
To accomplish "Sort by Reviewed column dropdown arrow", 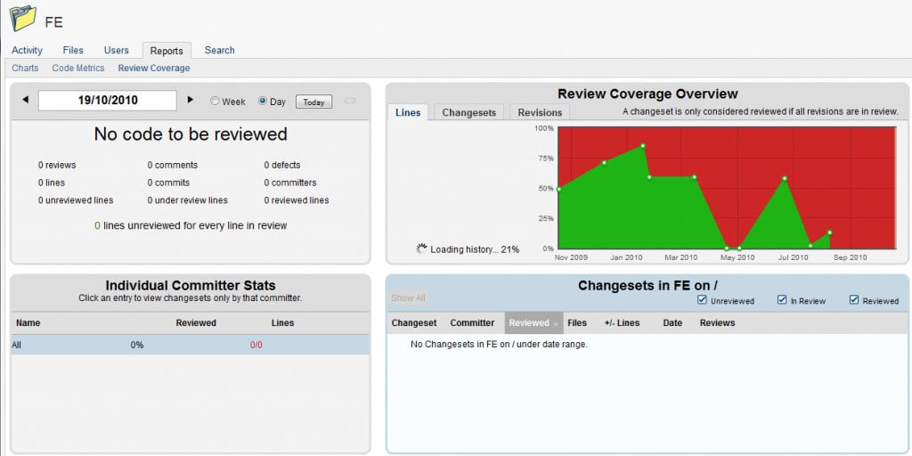I will 555,323.
